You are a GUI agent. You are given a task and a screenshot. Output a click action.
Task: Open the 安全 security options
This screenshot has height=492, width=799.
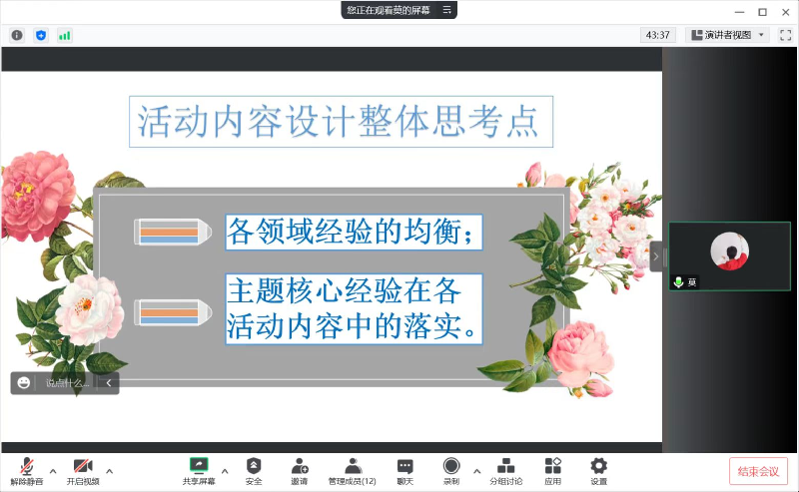254,470
